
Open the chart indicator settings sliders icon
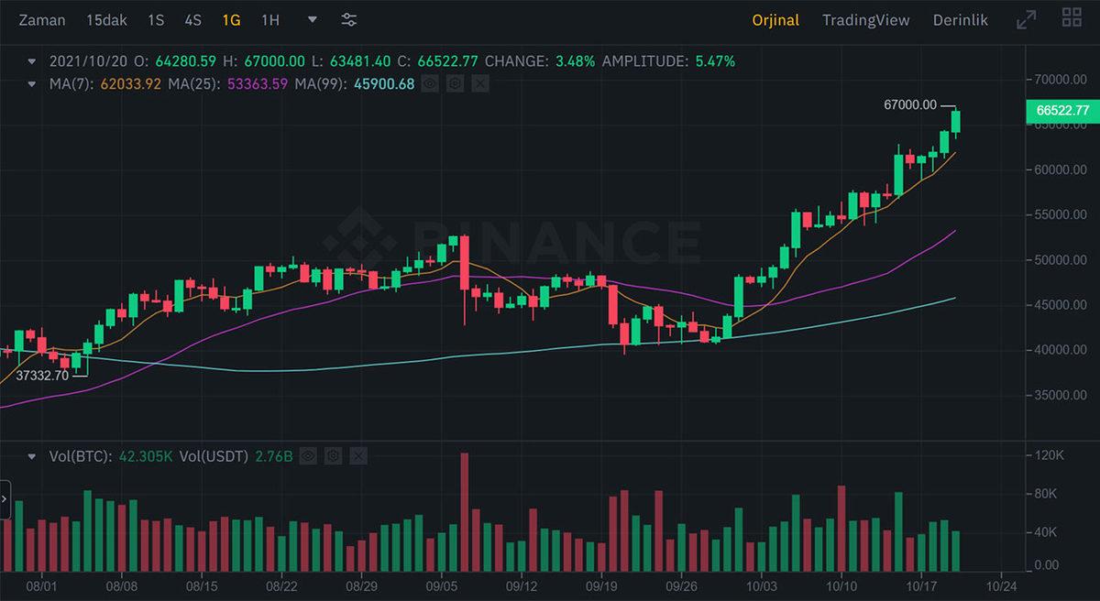point(349,19)
